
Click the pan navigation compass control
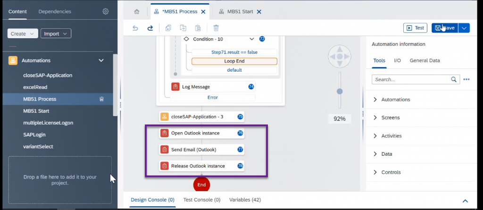tap(340, 57)
